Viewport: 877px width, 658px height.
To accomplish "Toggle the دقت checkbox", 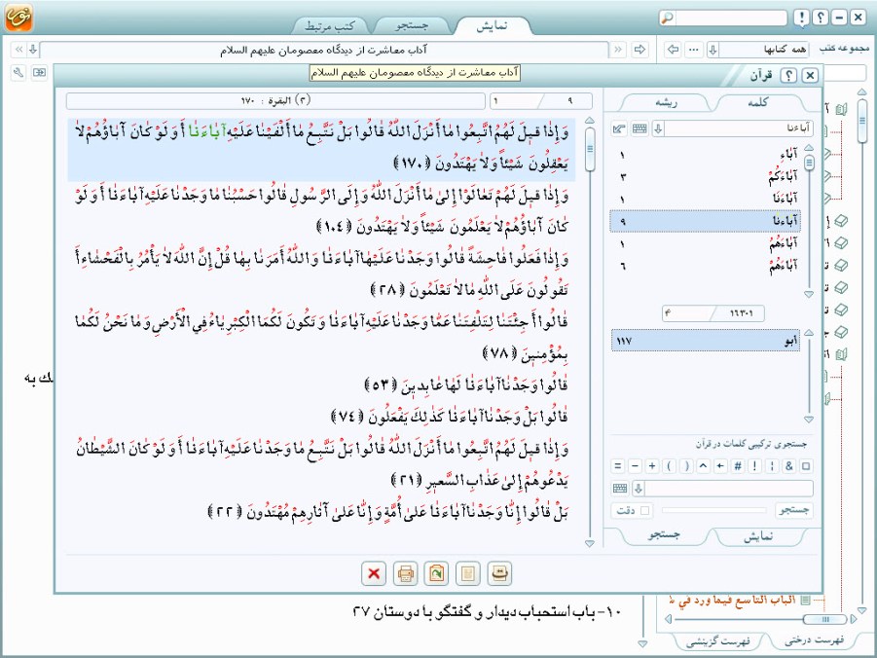I will pyautogui.click(x=645, y=510).
